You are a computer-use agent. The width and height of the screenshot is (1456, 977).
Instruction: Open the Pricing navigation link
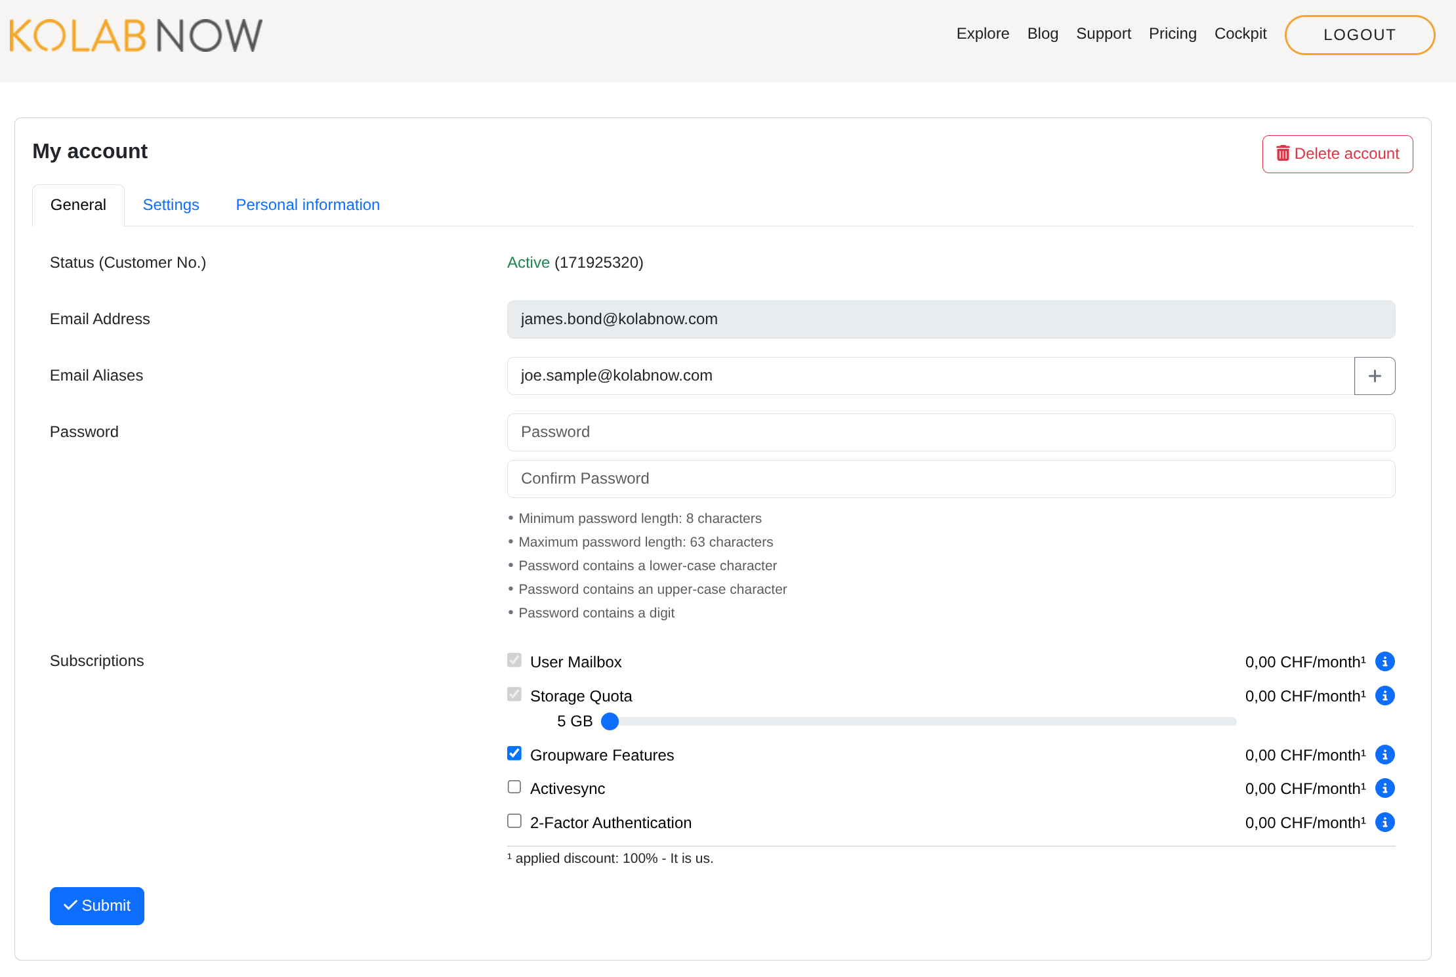tap(1173, 34)
